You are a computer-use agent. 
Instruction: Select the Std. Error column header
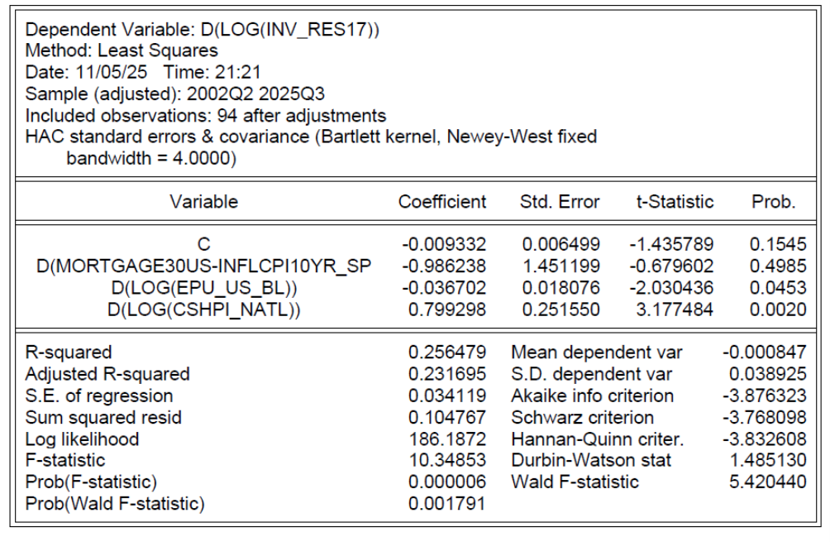coord(561,202)
